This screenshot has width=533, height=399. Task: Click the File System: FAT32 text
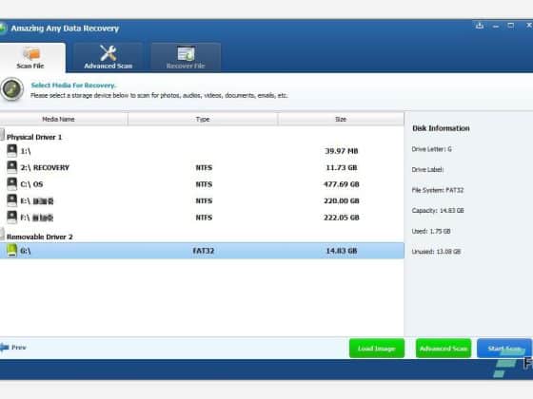438,190
